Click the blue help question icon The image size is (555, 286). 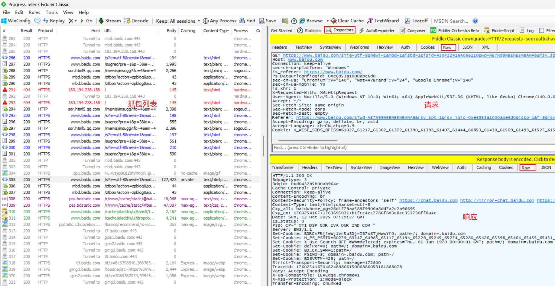click(475, 21)
